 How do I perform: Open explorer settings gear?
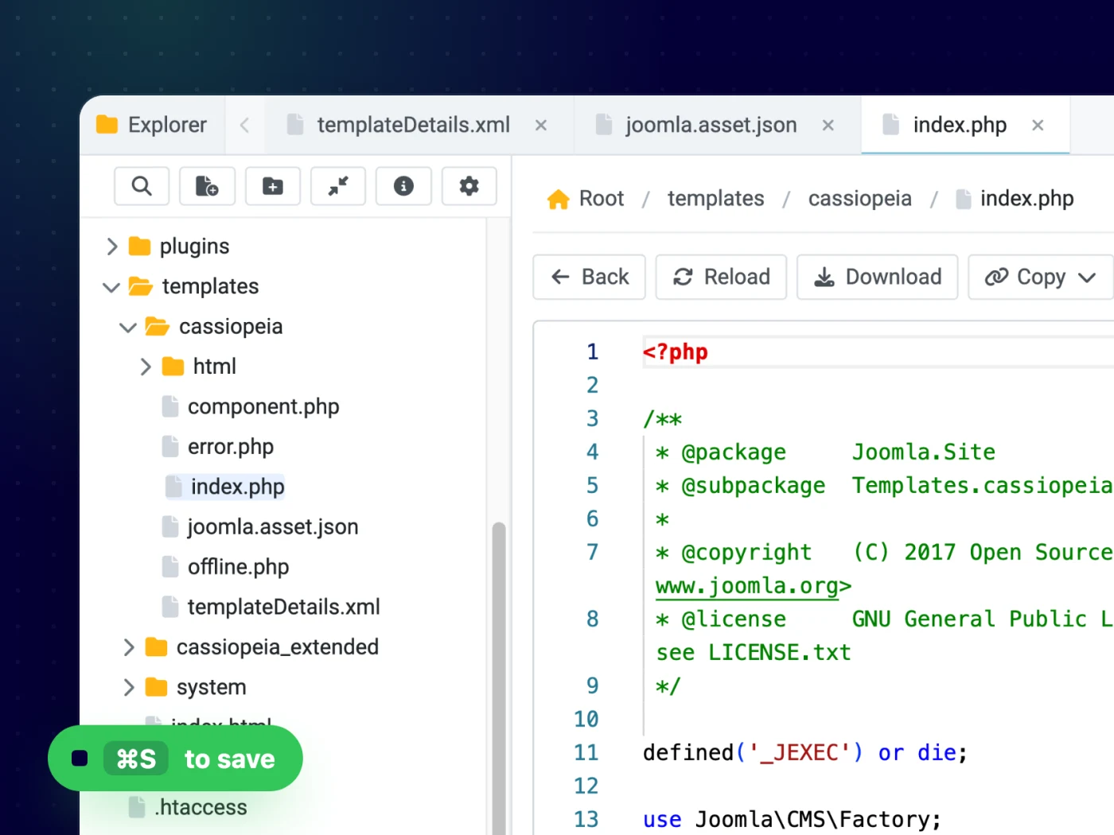469,186
